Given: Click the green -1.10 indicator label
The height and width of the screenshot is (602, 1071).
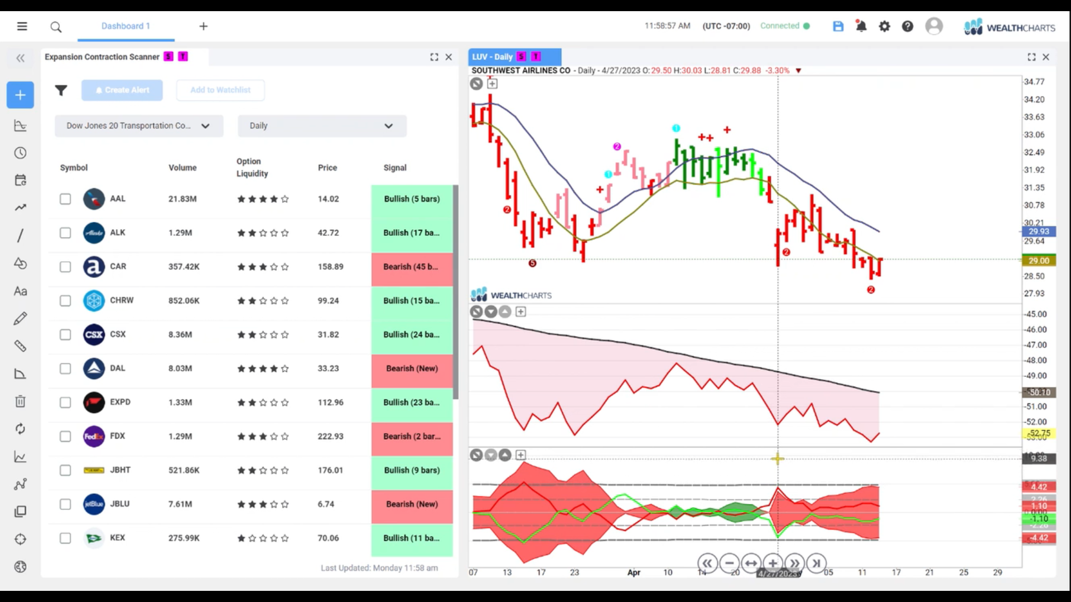Looking at the screenshot, I should [1039, 519].
